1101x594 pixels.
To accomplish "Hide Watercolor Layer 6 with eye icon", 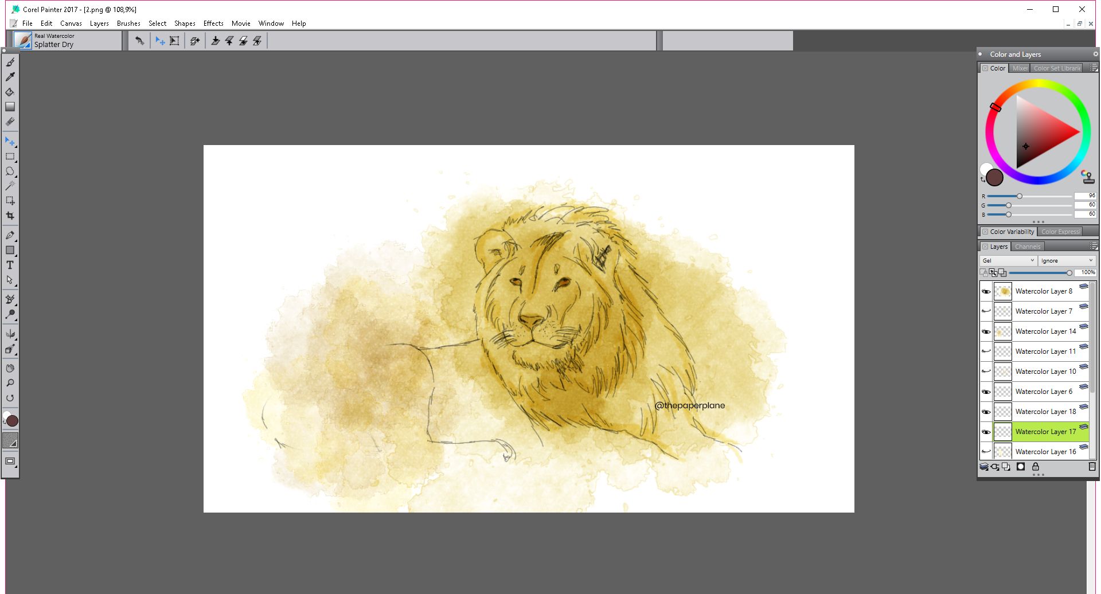I will point(986,392).
